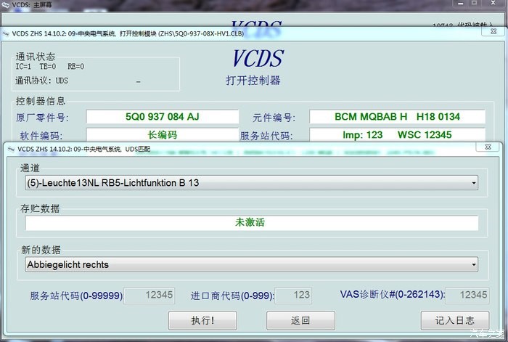
Task: Click the 软件编码 label
Action: pyautogui.click(x=41, y=136)
